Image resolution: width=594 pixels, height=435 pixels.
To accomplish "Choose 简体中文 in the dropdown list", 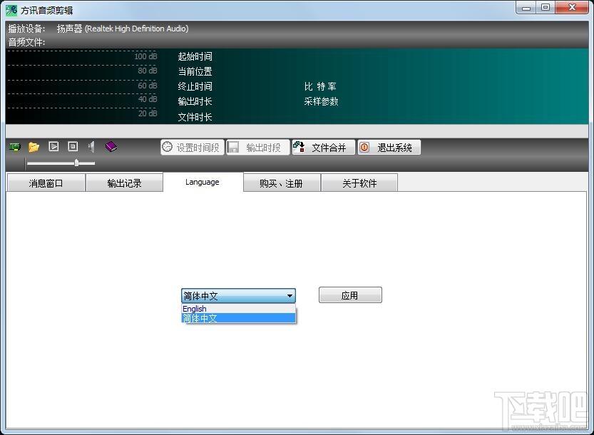I will pos(238,318).
